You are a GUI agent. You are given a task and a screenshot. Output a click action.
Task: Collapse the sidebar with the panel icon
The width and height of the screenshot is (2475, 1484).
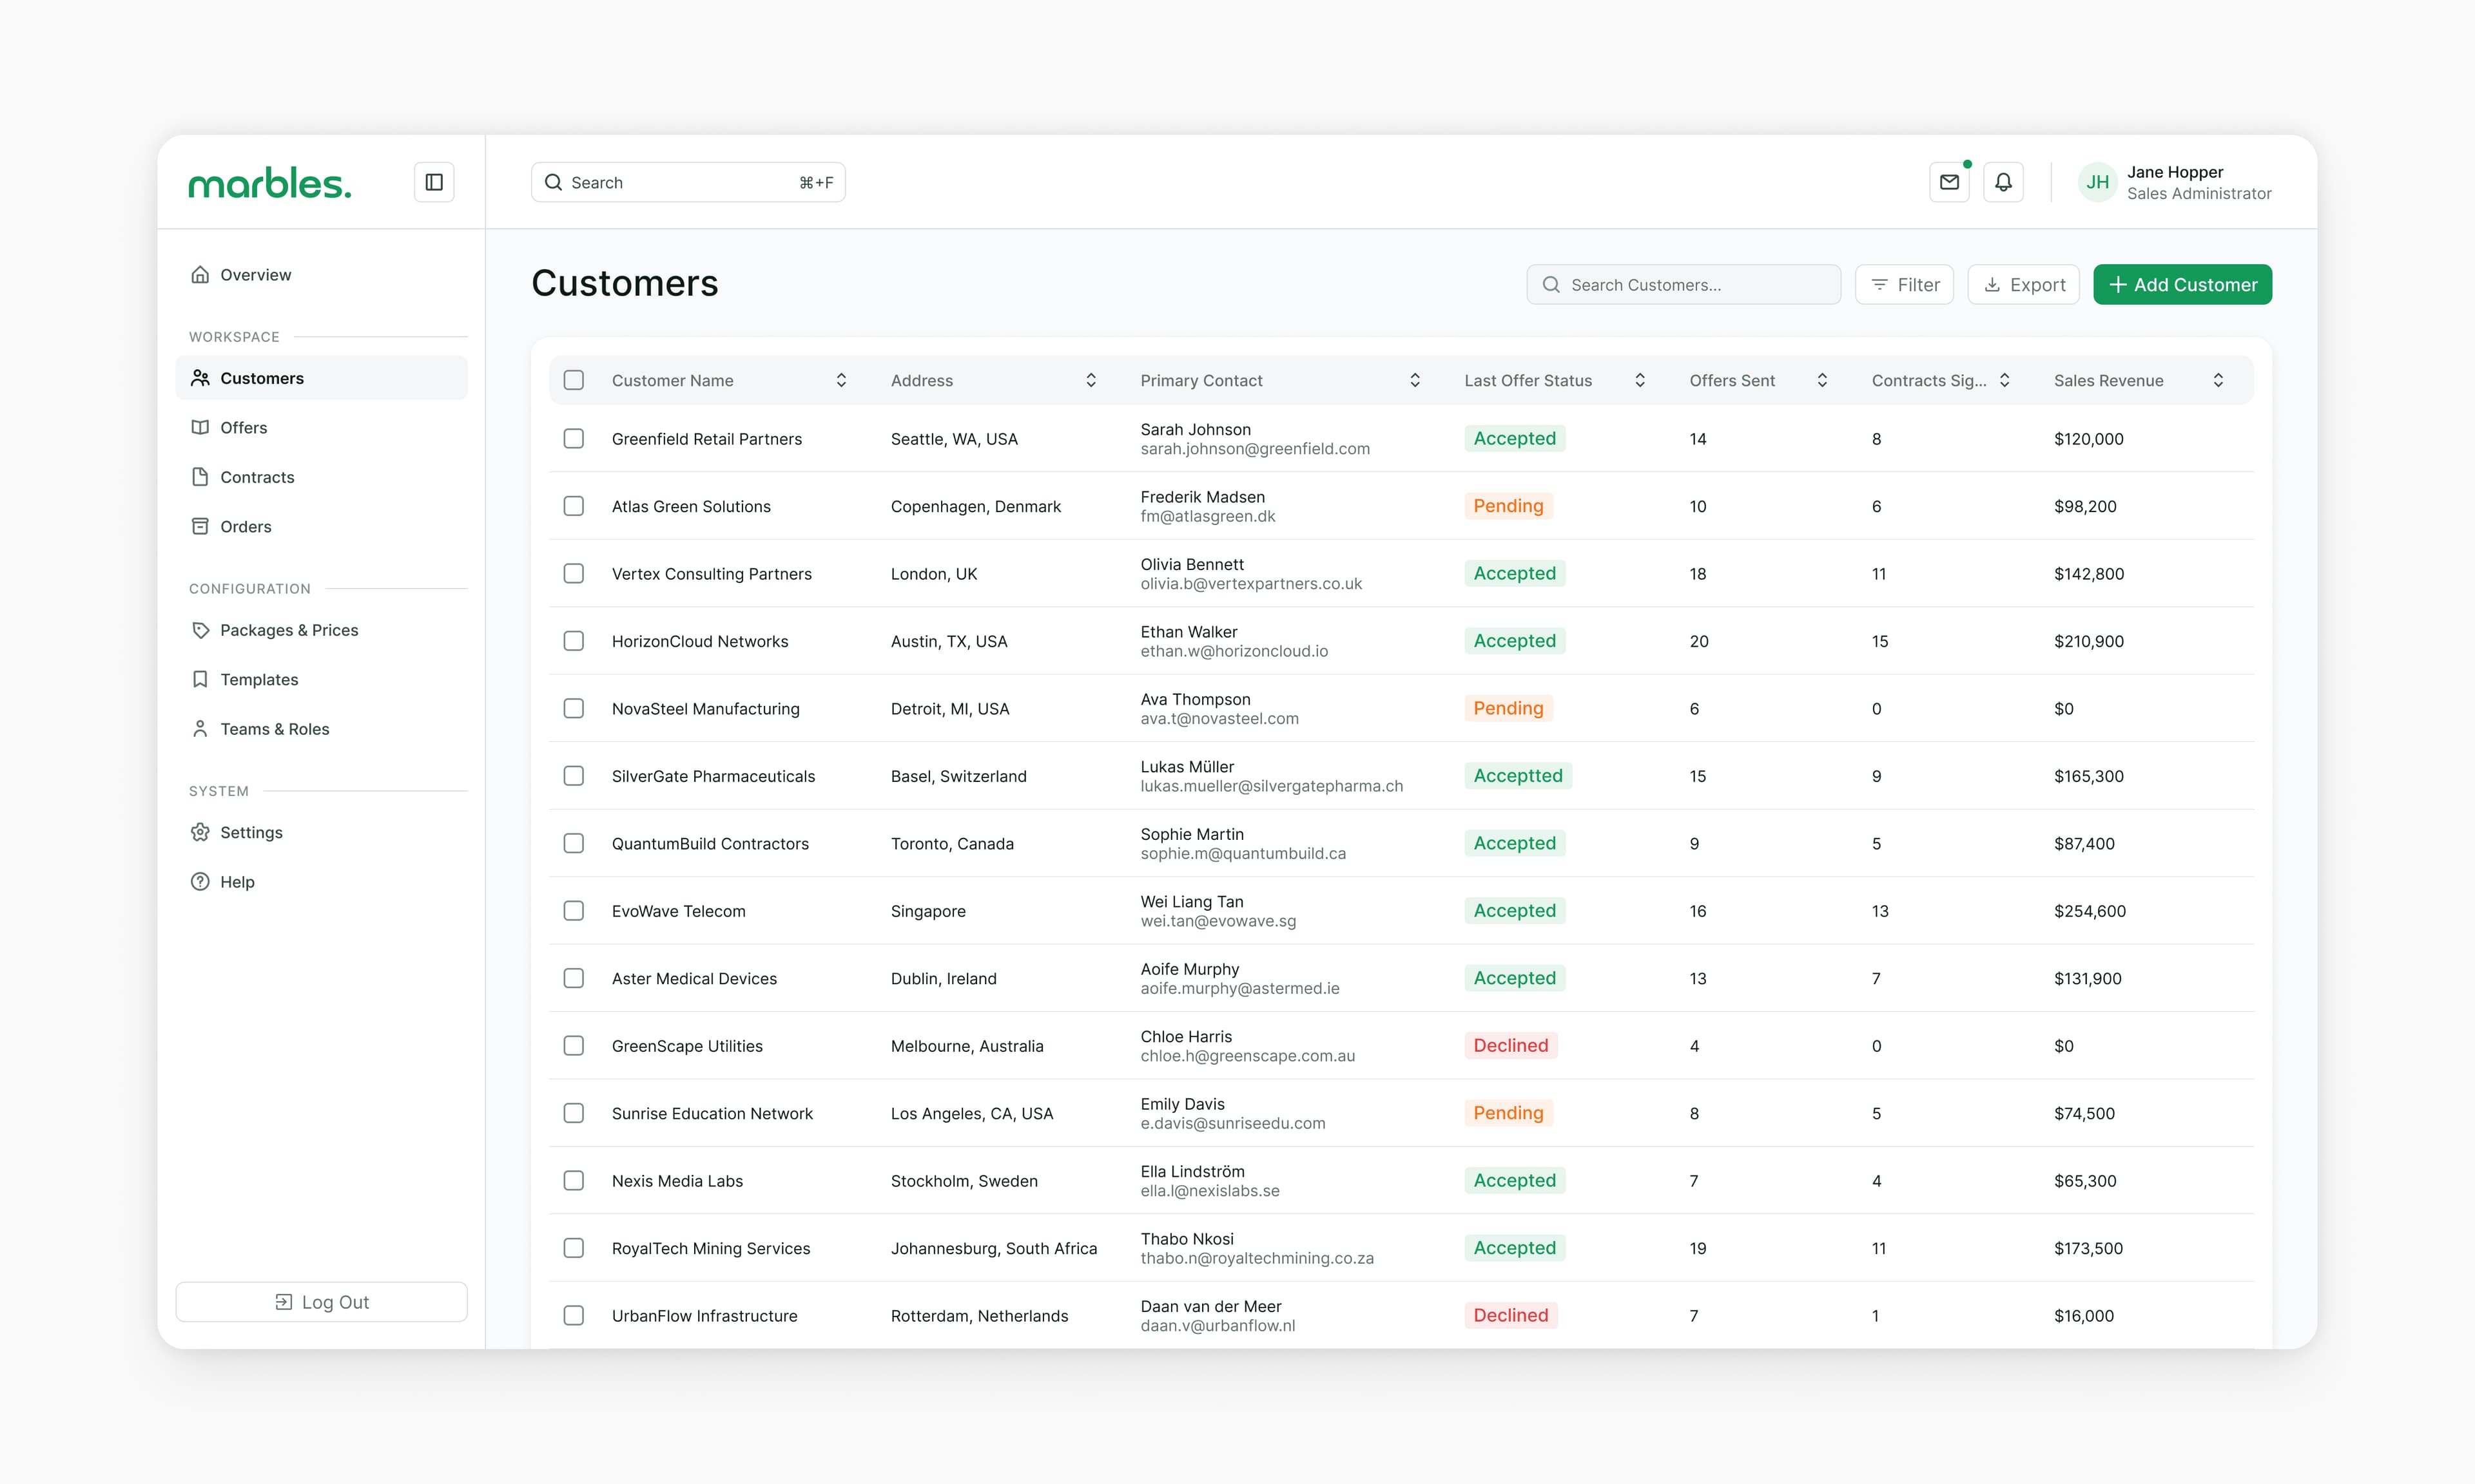click(x=434, y=182)
